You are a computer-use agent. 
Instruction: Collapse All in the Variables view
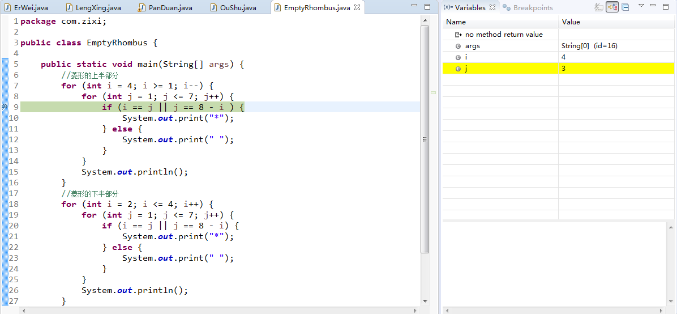pos(625,7)
